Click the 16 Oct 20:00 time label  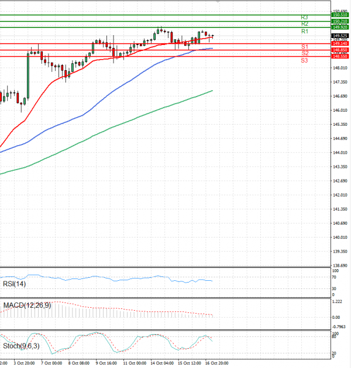217,363
